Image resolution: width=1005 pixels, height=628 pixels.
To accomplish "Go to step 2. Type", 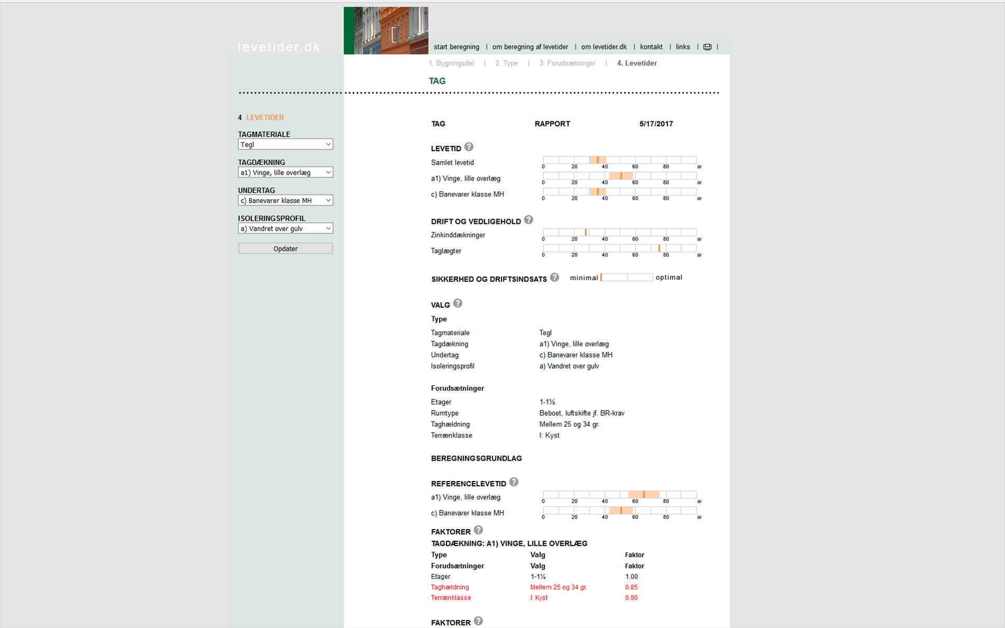I will (x=507, y=63).
